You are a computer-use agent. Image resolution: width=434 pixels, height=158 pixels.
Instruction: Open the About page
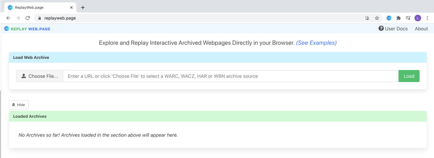click(x=421, y=29)
